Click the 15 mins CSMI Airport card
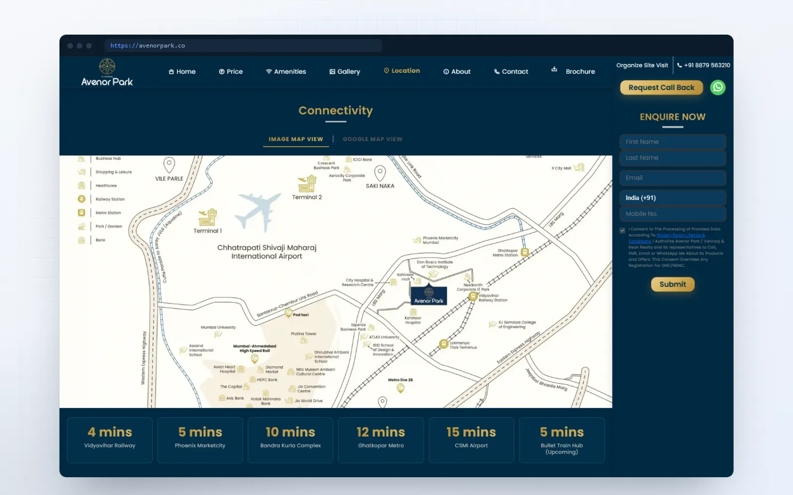The image size is (793, 495). 471,440
